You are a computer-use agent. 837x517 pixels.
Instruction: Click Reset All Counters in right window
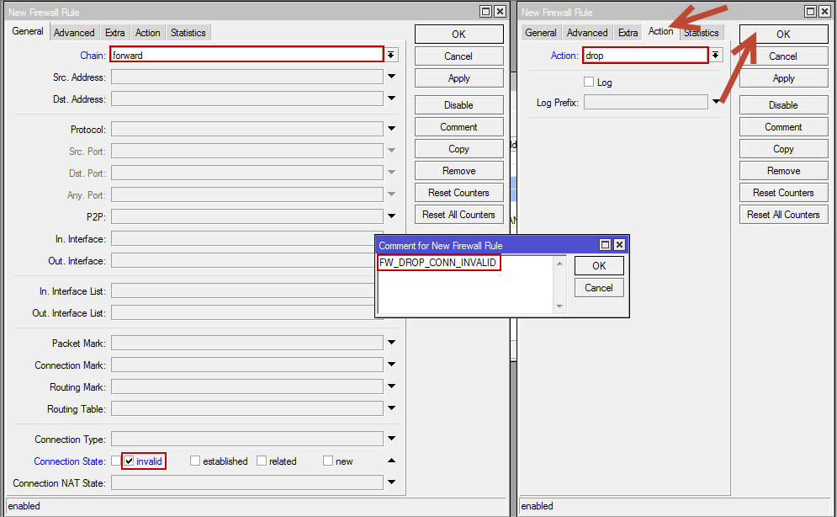coord(783,215)
